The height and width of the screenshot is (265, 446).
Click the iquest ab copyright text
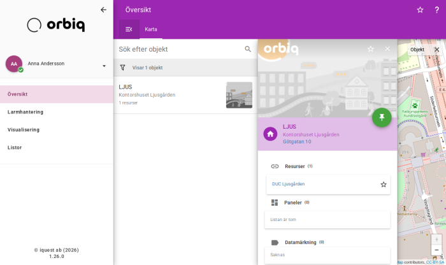(57, 250)
